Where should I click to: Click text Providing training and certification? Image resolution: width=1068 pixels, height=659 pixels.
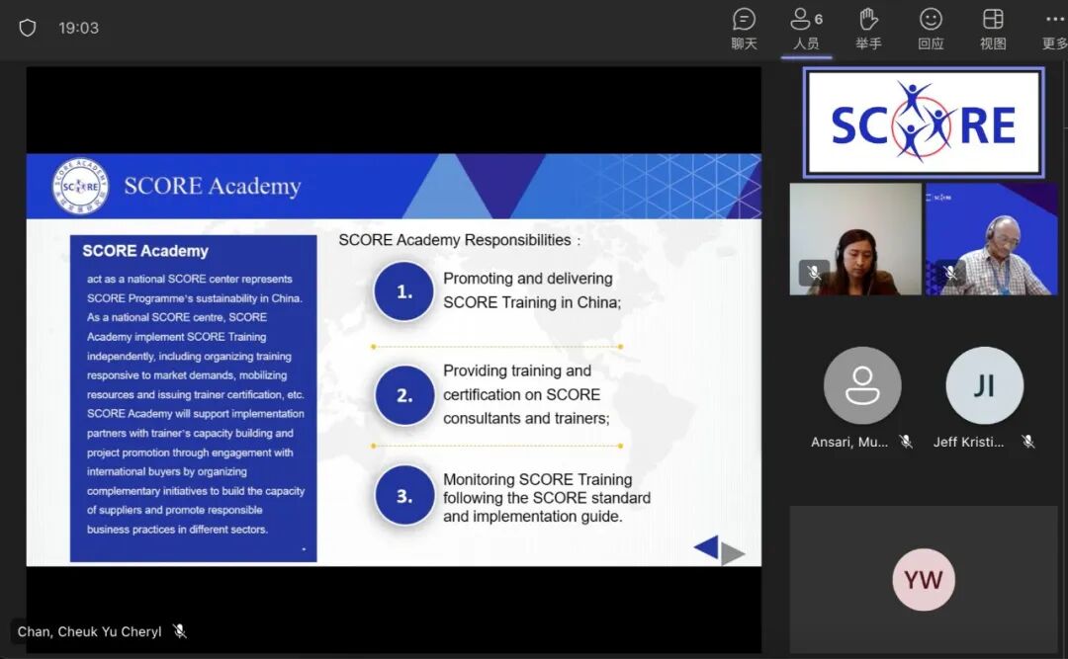[526, 395]
